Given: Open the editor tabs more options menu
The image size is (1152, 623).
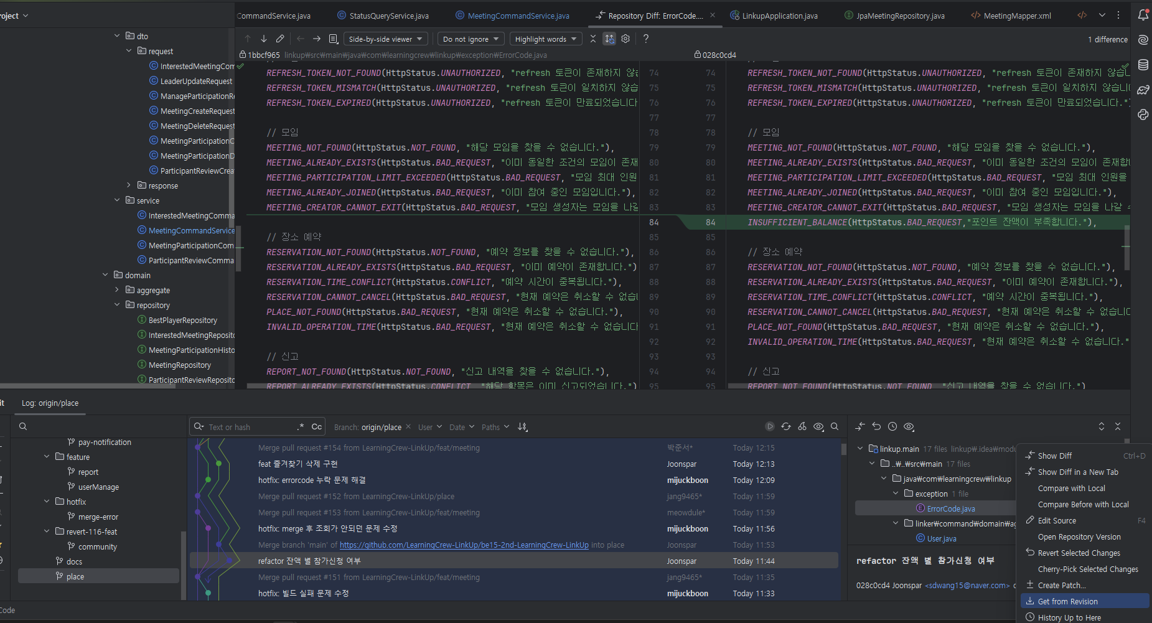Looking at the screenshot, I should click(1118, 15).
